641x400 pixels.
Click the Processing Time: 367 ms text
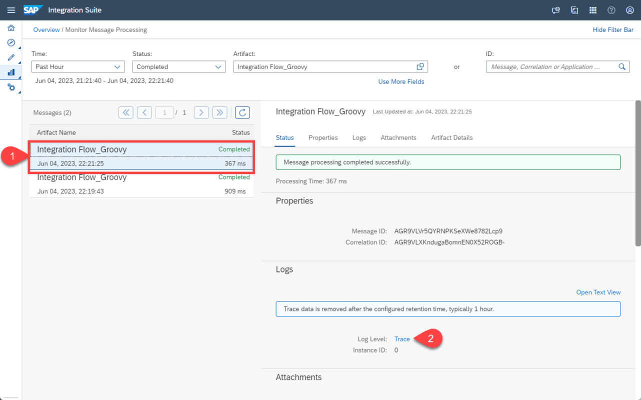[311, 181]
